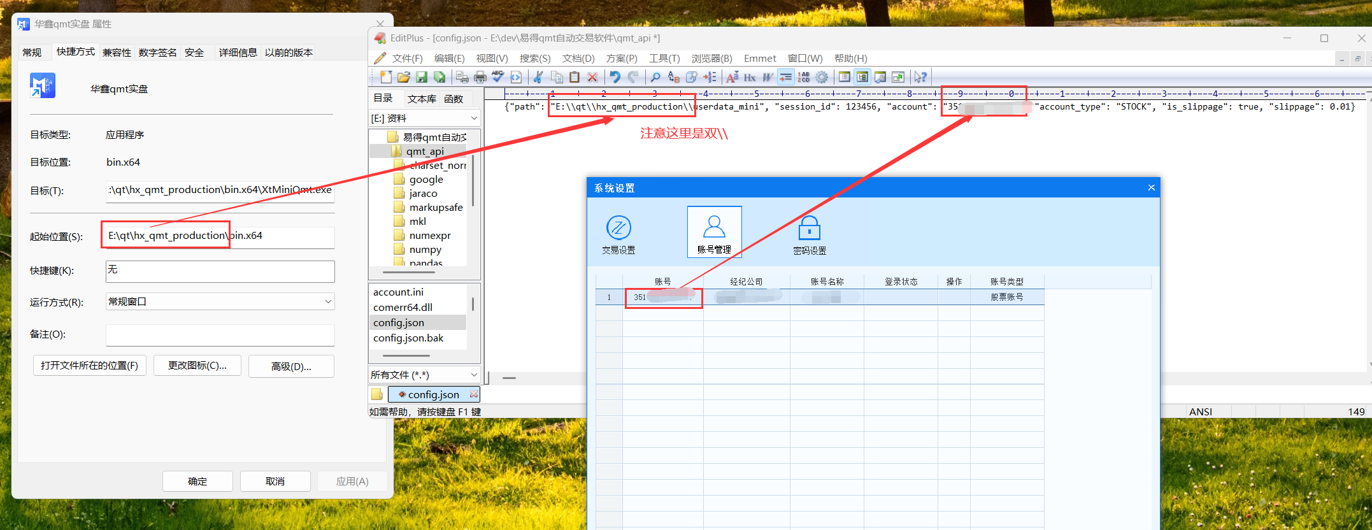Select the qmt_api folder in the directory tree

tap(425, 151)
